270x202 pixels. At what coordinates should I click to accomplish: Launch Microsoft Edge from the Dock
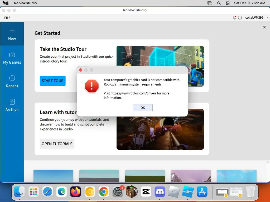[61, 191]
